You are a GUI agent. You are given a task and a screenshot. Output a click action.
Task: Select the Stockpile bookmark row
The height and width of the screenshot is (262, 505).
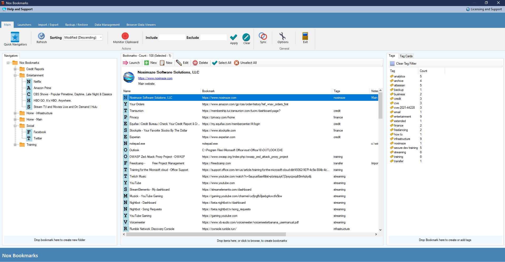[250, 130]
